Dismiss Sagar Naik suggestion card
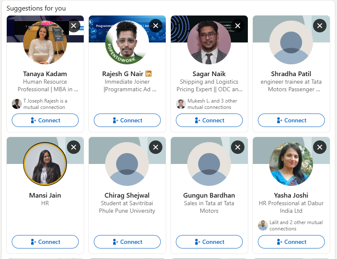Image resolution: width=337 pixels, height=259 pixels. pyautogui.click(x=238, y=26)
